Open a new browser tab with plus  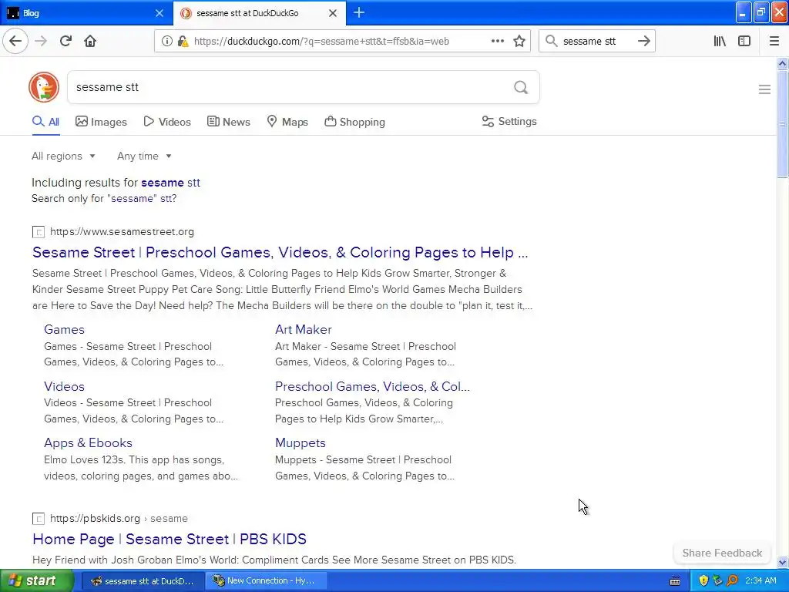coord(359,13)
